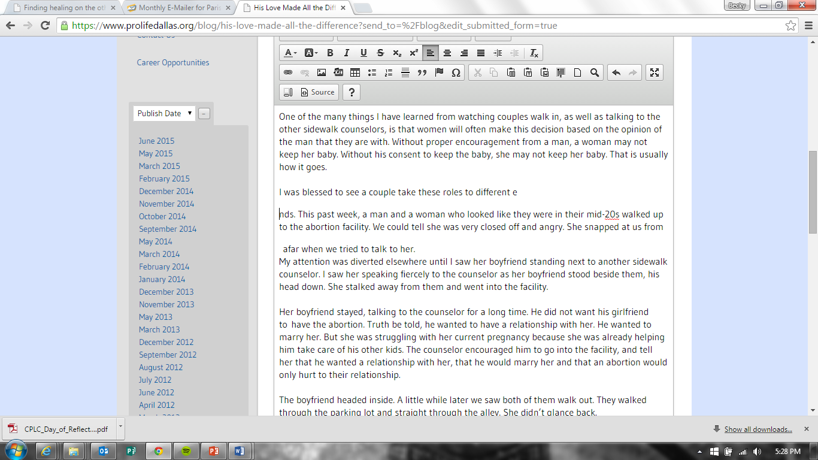This screenshot has width=818, height=460.
Task: Switch to the Monthly E-Mailer tab
Action: (180, 8)
